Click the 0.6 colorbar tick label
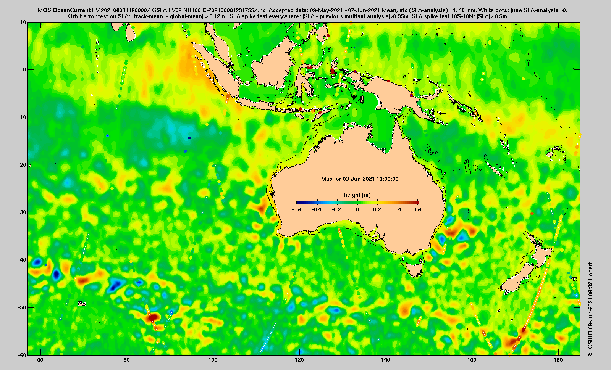The width and height of the screenshot is (611, 370). [417, 209]
